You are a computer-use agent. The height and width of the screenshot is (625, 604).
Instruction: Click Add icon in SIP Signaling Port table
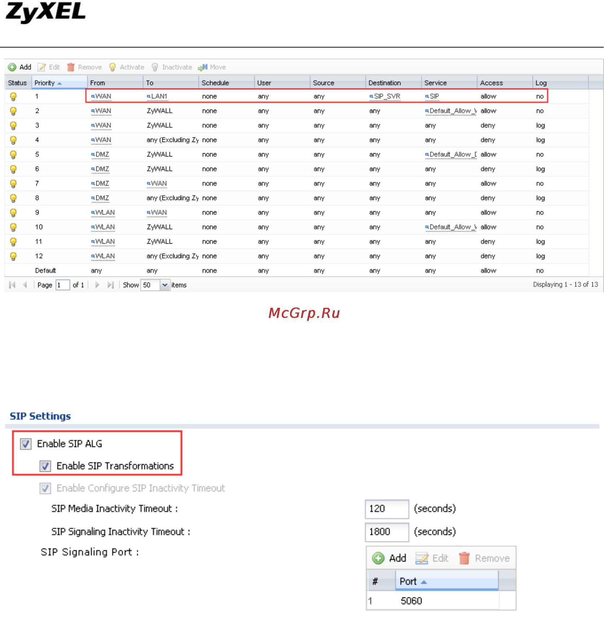[378, 558]
